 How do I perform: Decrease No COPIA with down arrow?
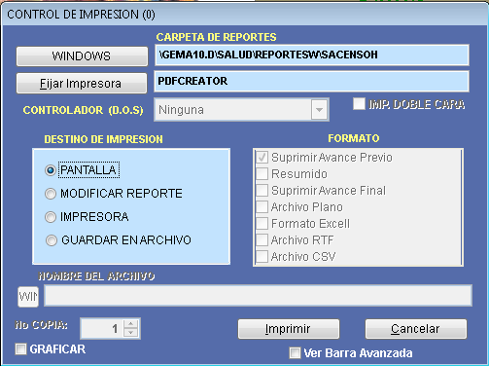131,333
